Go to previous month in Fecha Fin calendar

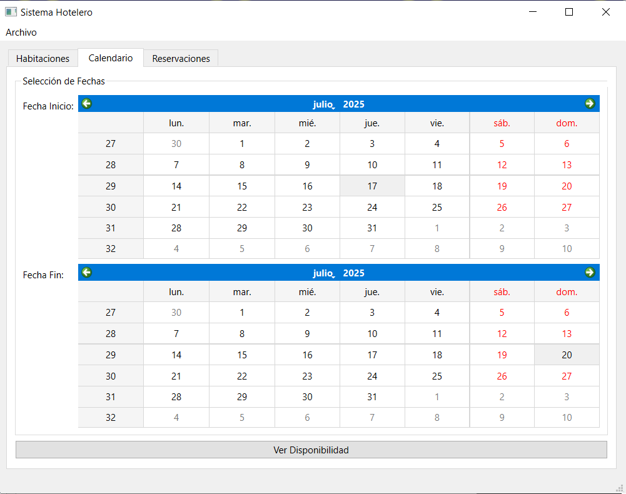click(87, 273)
